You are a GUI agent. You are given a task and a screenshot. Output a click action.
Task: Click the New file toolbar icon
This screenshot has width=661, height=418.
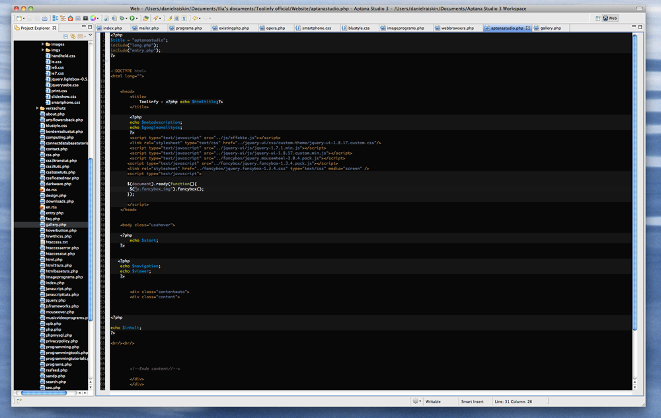pyautogui.click(x=19, y=19)
